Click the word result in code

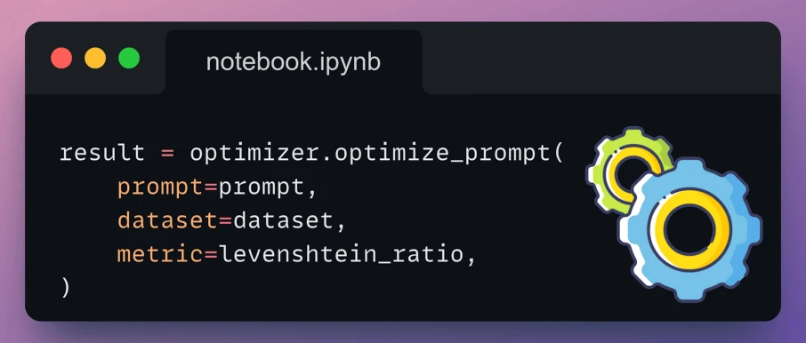pos(101,154)
